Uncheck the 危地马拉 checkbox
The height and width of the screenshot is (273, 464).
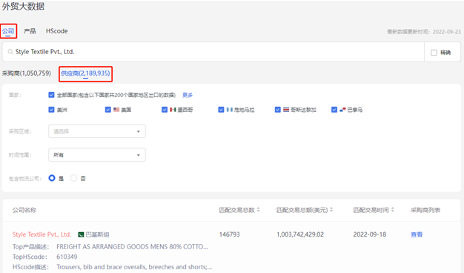click(221, 110)
